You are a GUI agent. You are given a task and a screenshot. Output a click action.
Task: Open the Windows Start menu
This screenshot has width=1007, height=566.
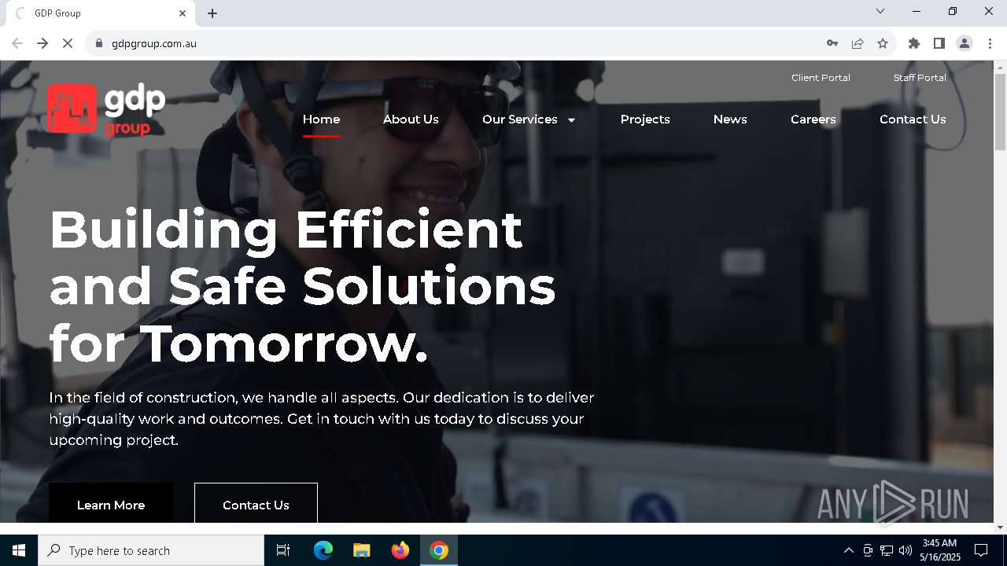[19, 550]
